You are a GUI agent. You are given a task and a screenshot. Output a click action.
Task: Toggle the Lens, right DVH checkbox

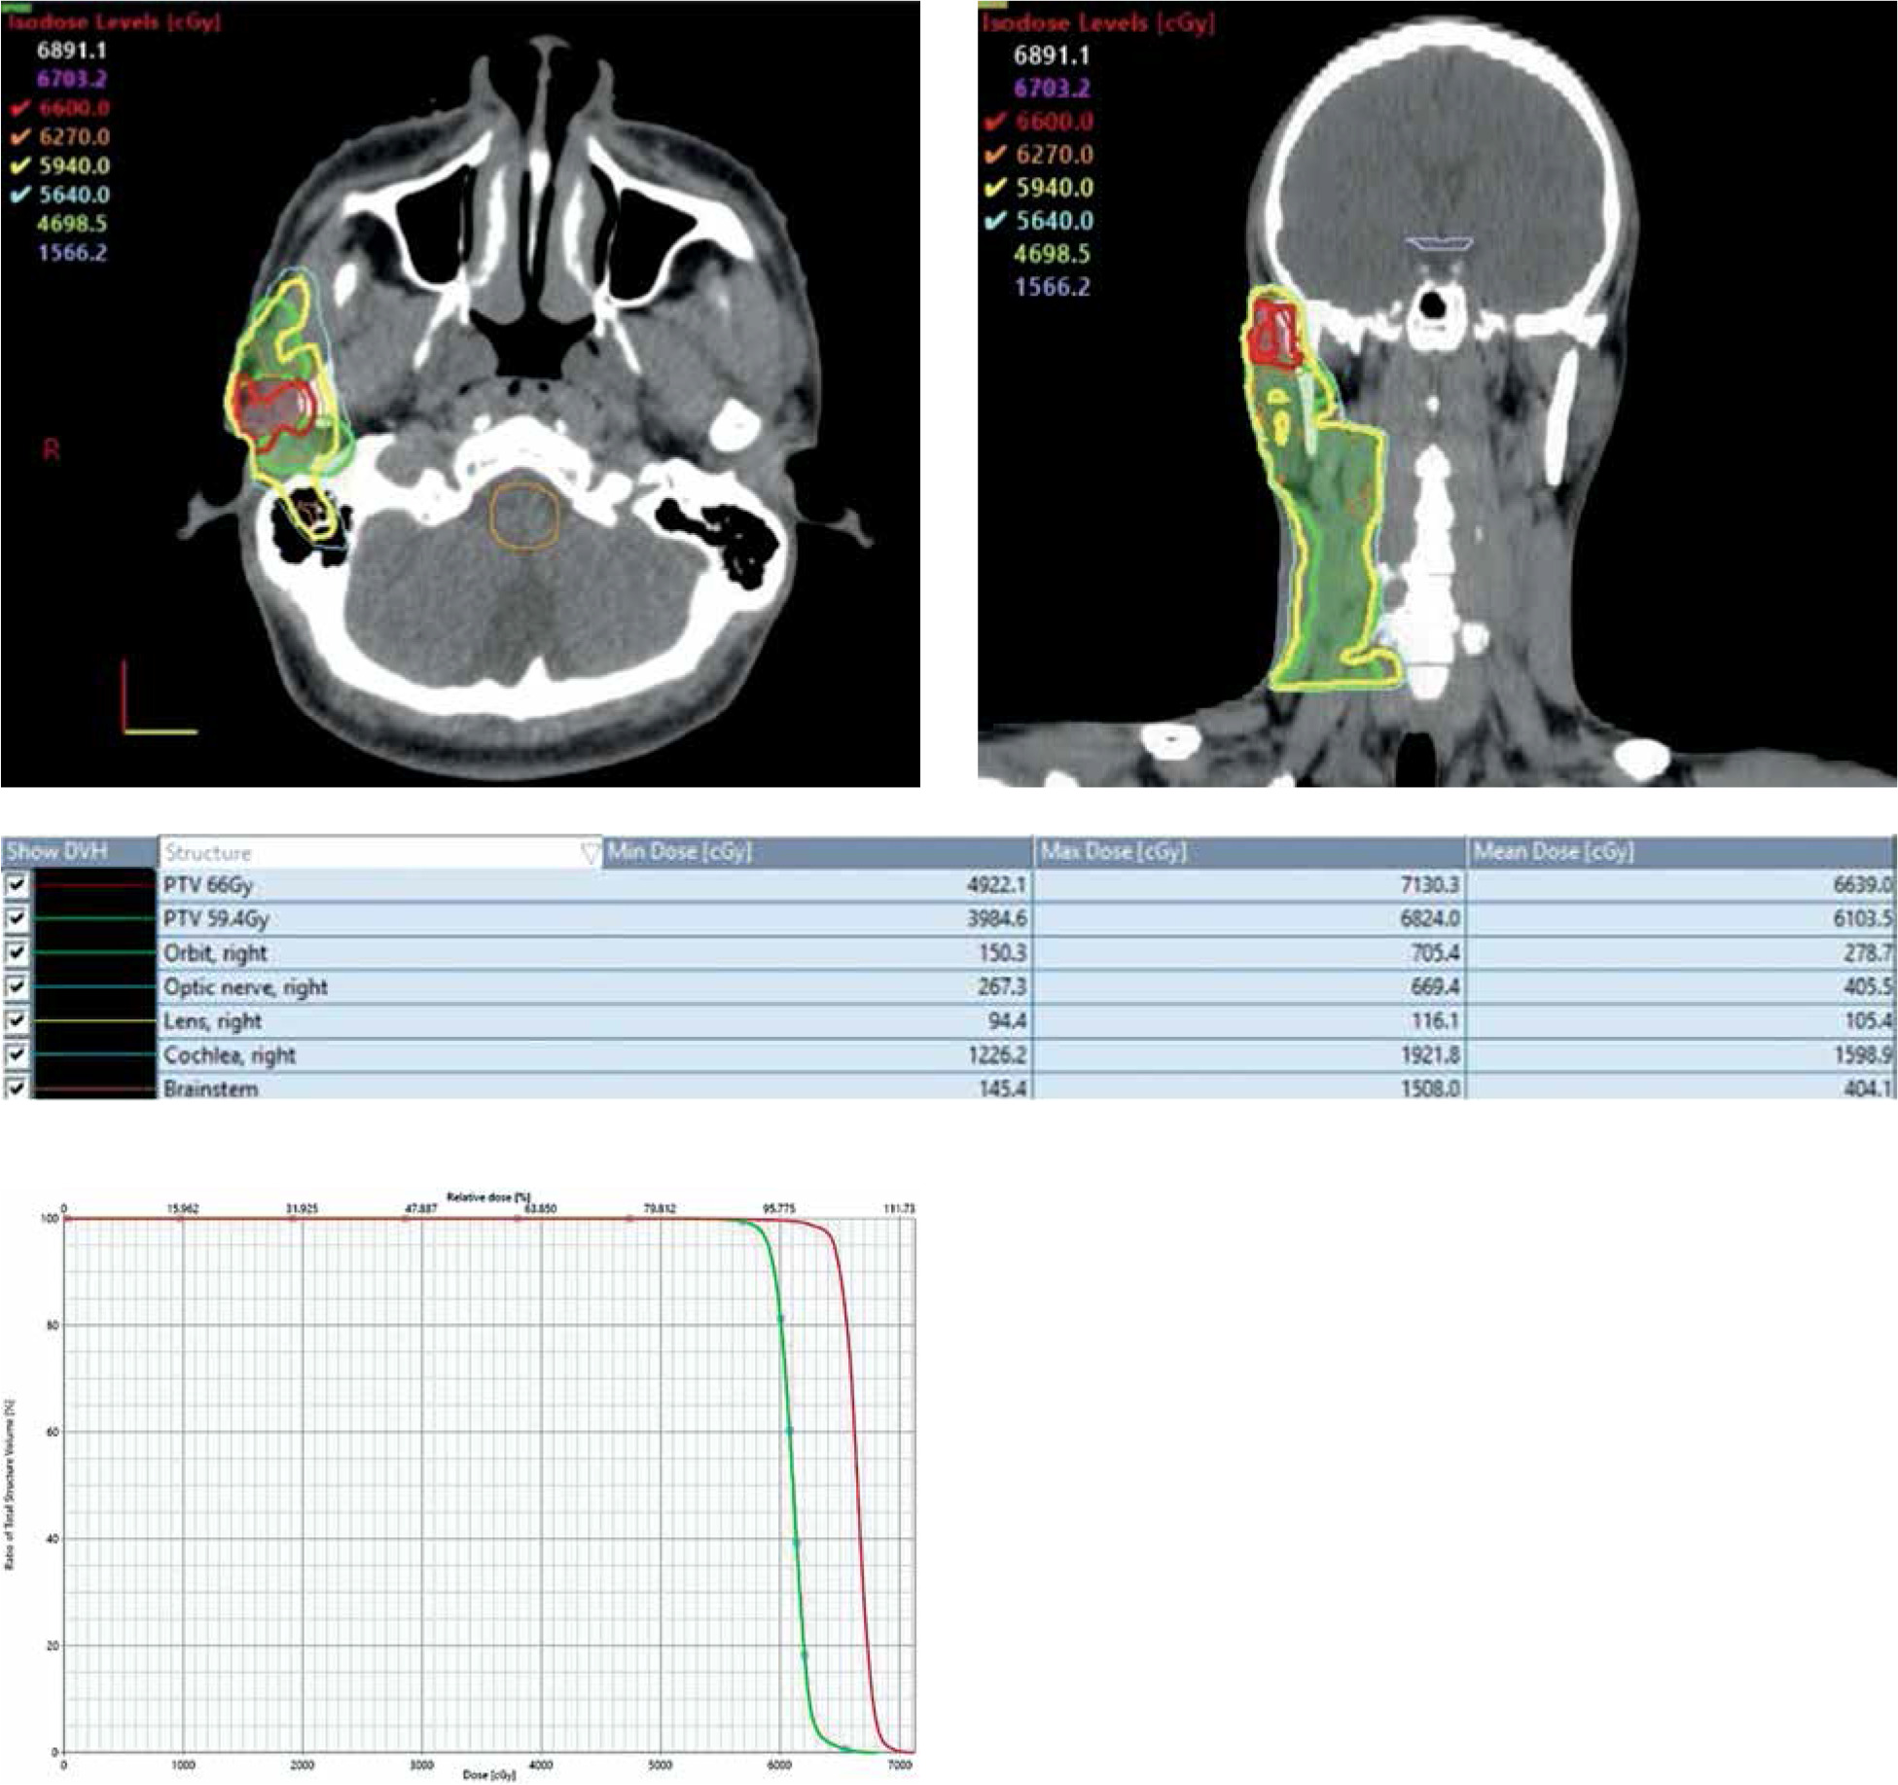click(16, 1021)
